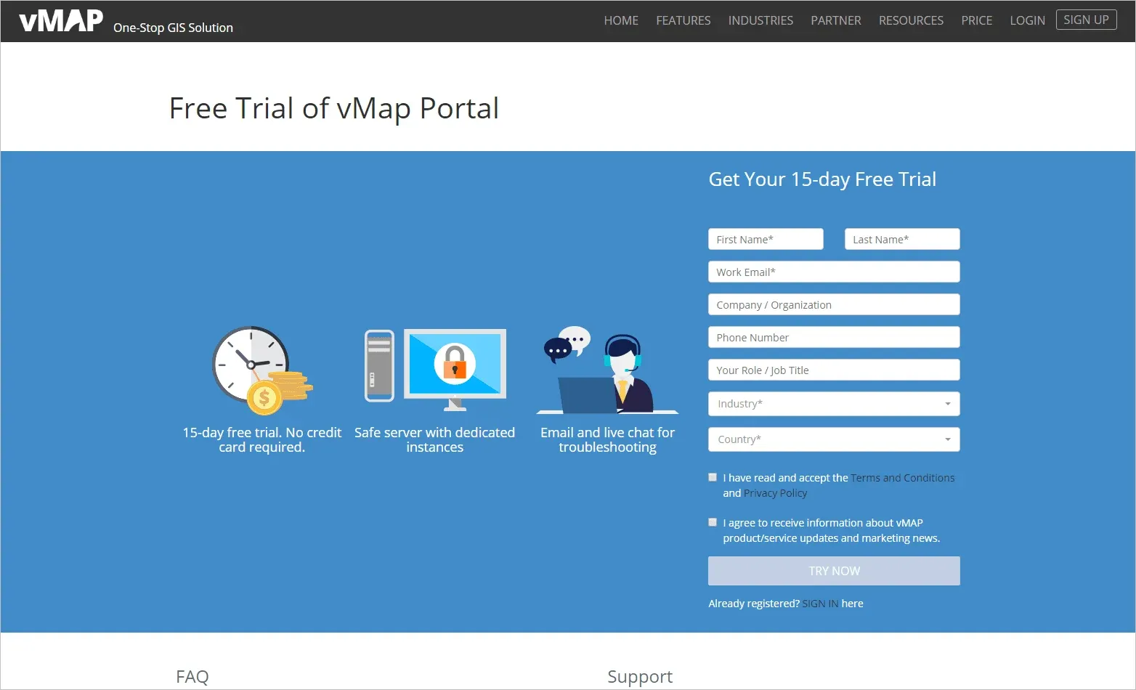
Task: Open the Industry dropdown
Action: [x=834, y=404]
